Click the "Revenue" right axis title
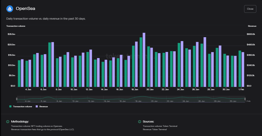The image size is (262, 136). click(x=252, y=26)
